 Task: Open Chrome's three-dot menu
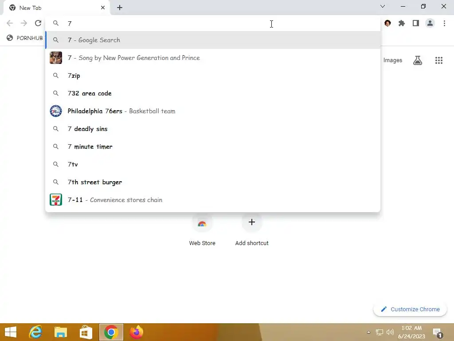click(444, 23)
